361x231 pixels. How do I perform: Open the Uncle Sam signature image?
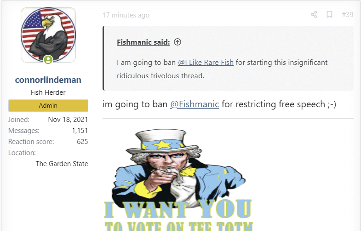tap(178, 179)
